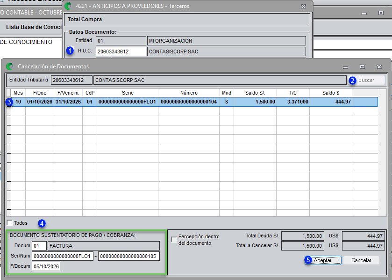Click the Saldo S/. column header
This screenshot has height=280, width=392.
pos(255,93)
